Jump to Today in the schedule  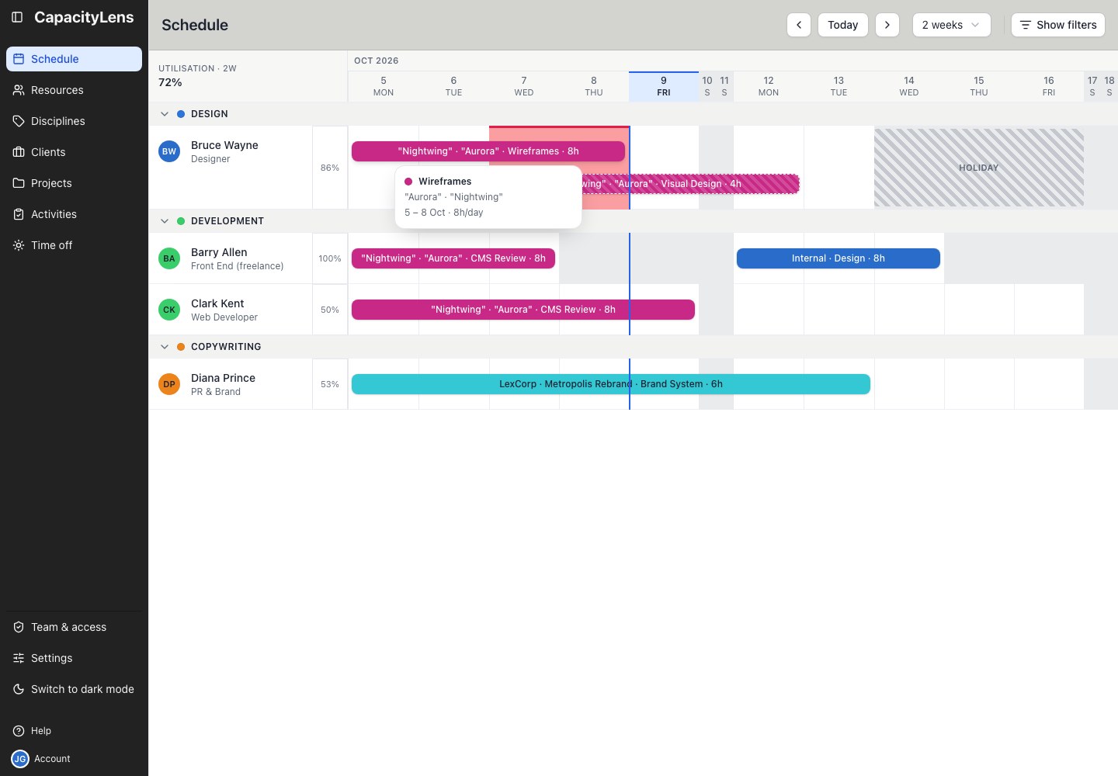pyautogui.click(x=843, y=25)
